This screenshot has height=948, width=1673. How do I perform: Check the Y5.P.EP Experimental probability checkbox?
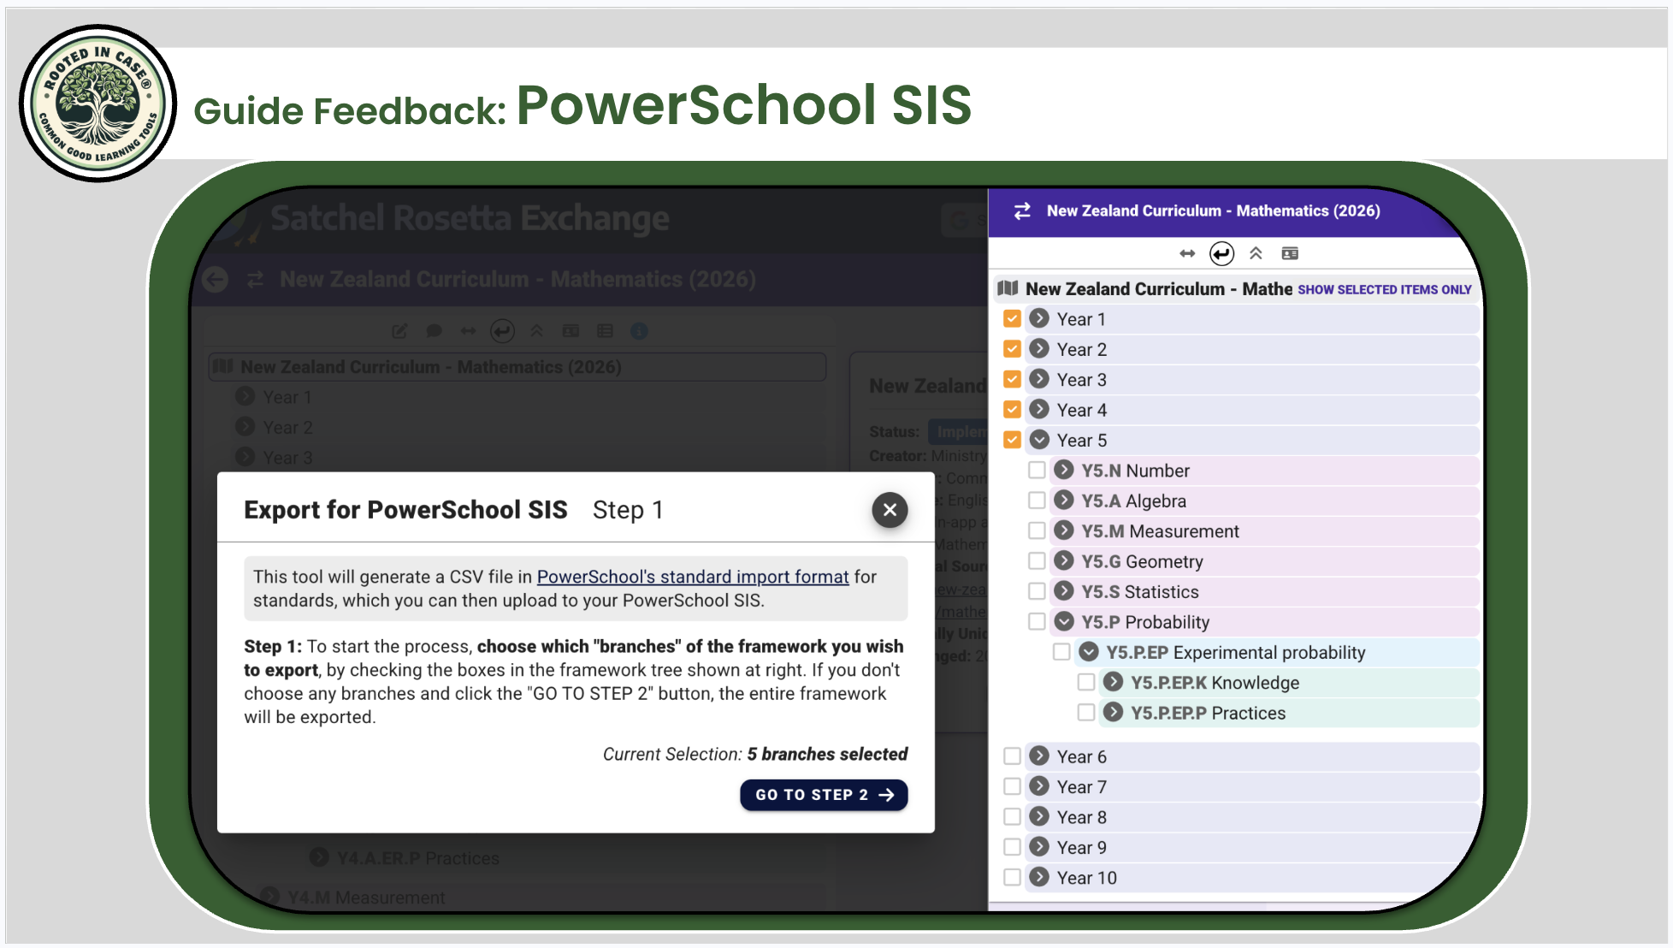[1061, 652]
